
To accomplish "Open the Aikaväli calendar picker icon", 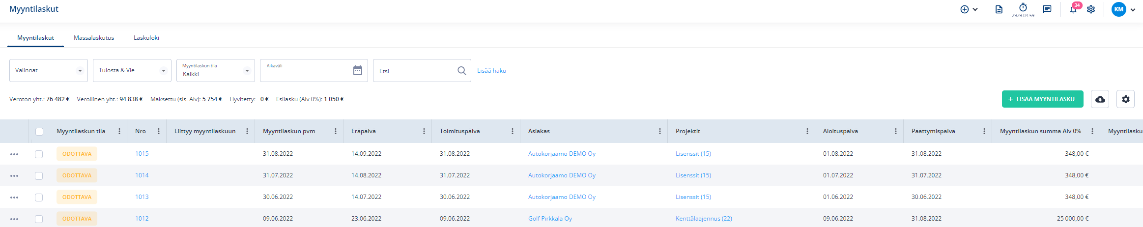I will 358,70.
